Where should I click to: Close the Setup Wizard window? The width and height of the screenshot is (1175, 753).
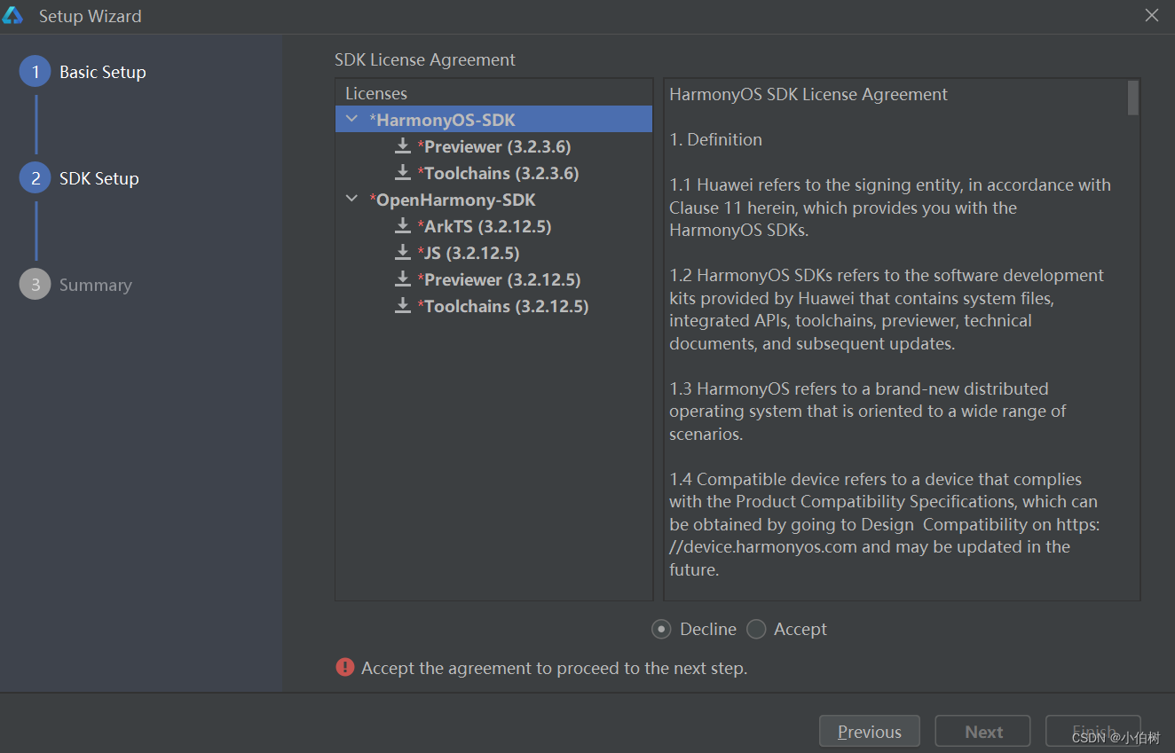1152,16
